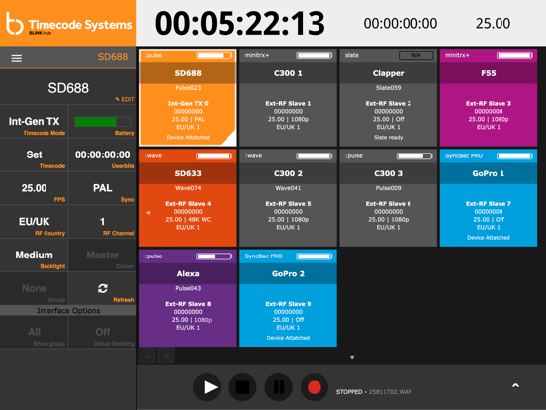Click the battery indicator on the F55 card
Image resolution: width=546 pixels, height=410 pixels.
click(x=514, y=55)
